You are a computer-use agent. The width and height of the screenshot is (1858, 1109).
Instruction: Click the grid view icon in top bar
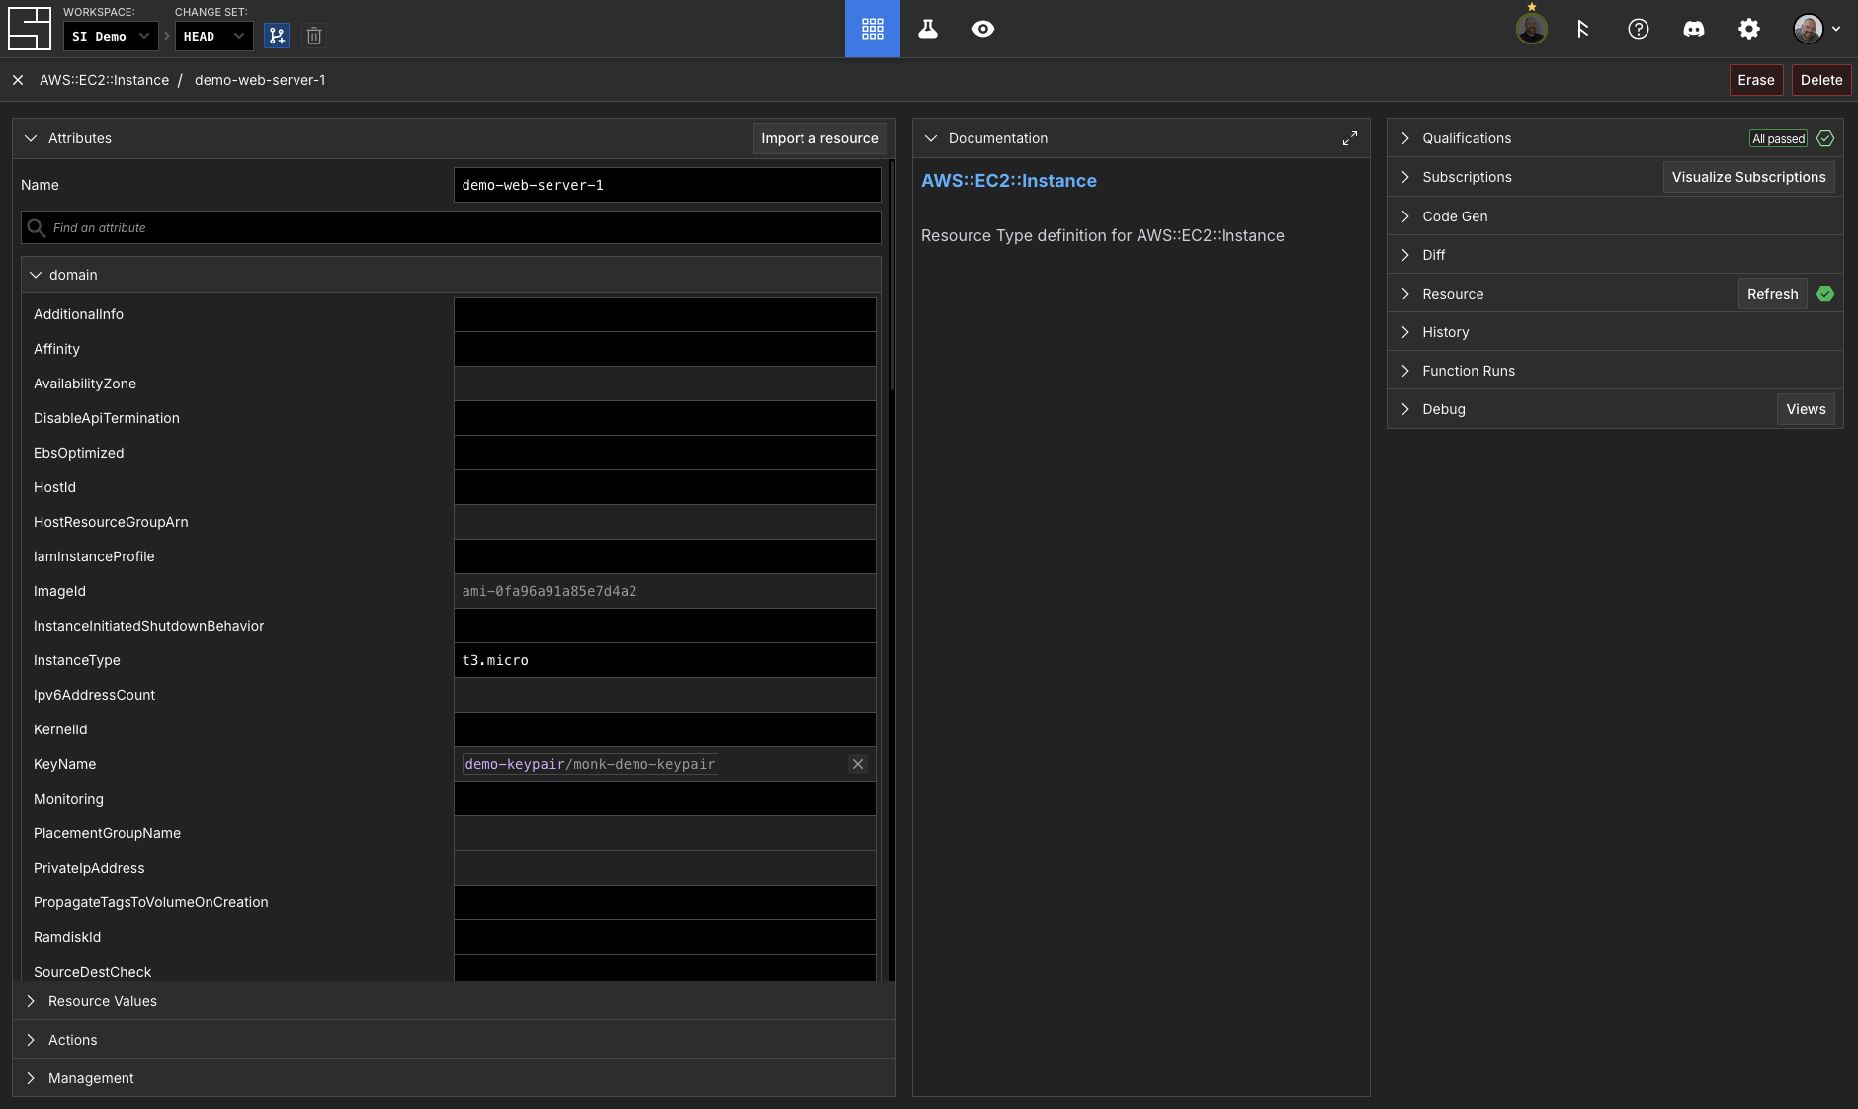872,29
